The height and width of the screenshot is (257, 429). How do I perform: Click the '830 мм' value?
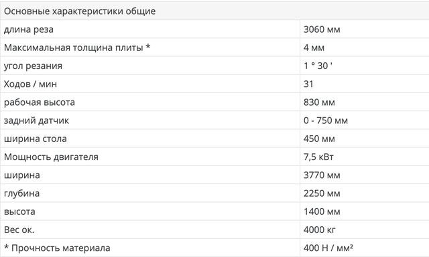[x=319, y=102]
